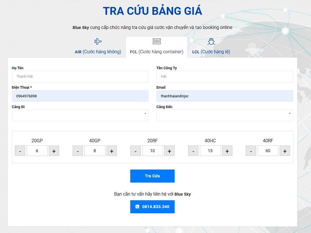This screenshot has width=311, height=233.
Task: Call Blue Sky using the 0814.833.340 button
Action: (x=152, y=207)
